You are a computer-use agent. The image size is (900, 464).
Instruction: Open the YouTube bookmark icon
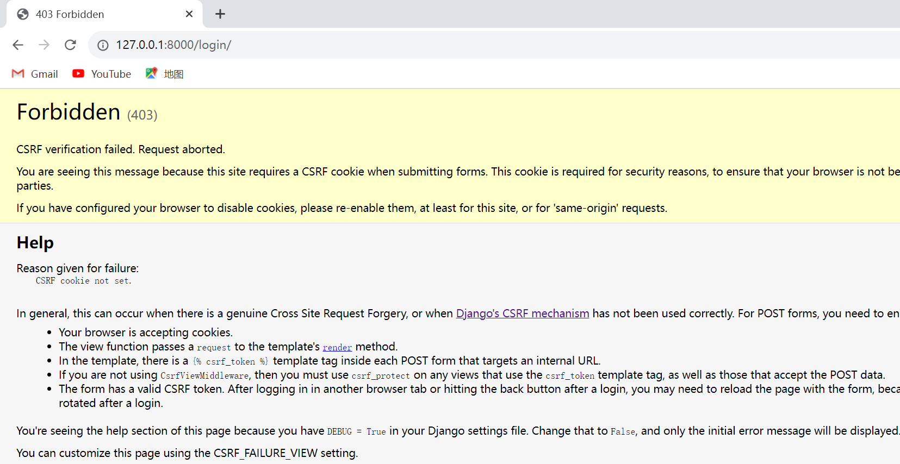[x=78, y=74]
